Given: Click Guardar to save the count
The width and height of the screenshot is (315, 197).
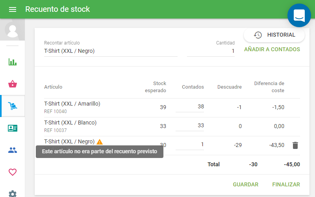Looking at the screenshot, I should [x=246, y=184].
